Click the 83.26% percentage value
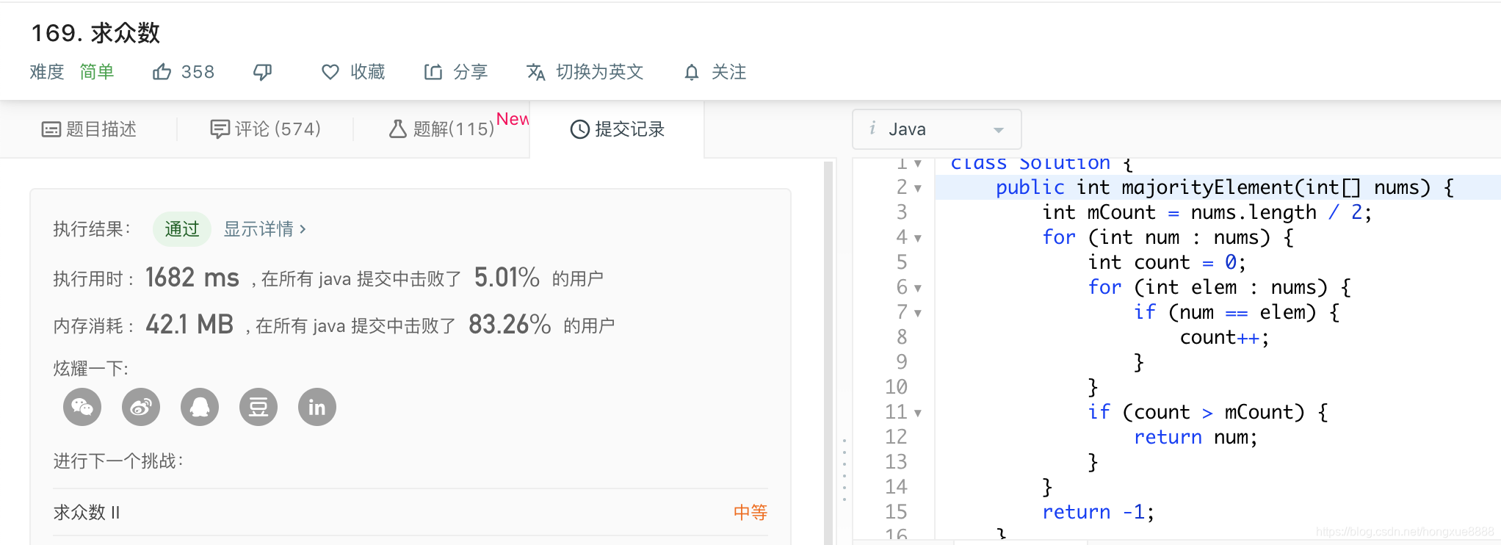This screenshot has width=1501, height=545. [x=510, y=324]
